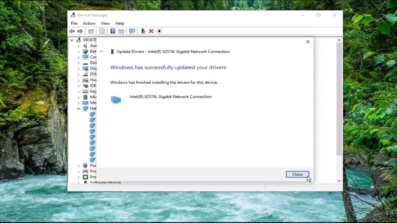Open the Action menu

click(x=89, y=23)
